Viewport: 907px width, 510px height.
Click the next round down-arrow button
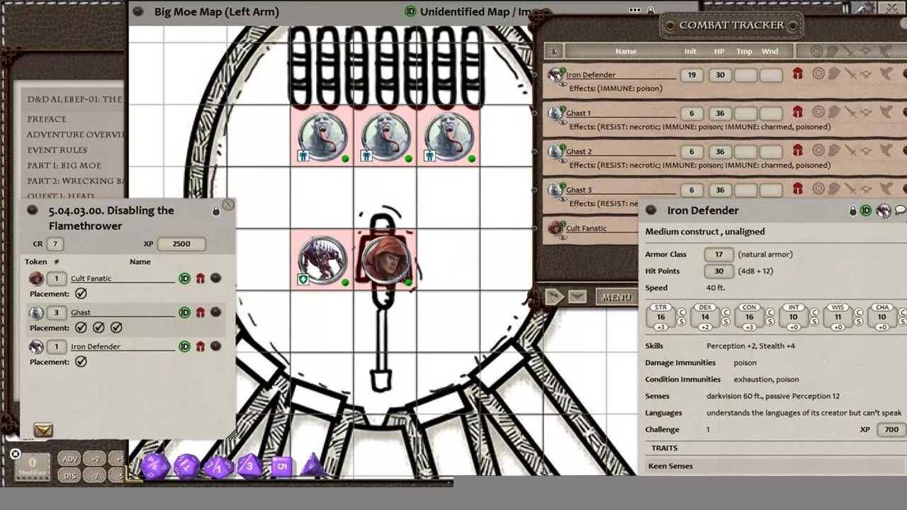(577, 297)
